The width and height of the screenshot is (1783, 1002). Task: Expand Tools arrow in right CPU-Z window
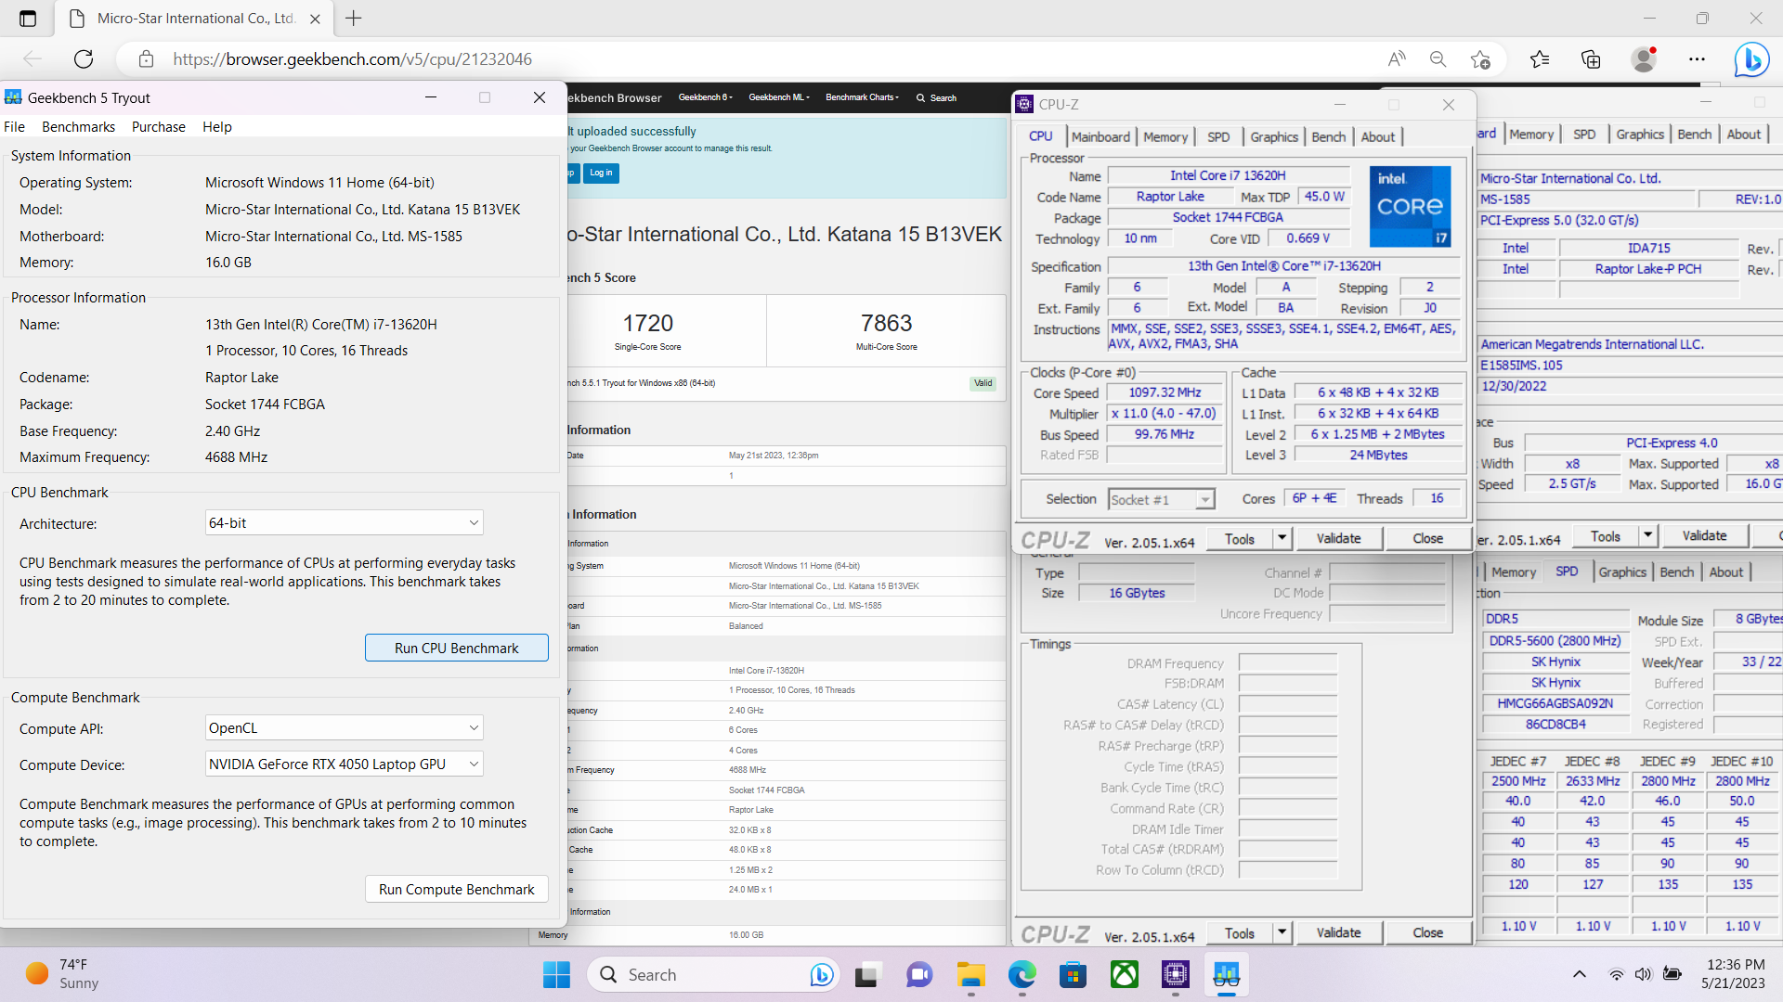1647,535
